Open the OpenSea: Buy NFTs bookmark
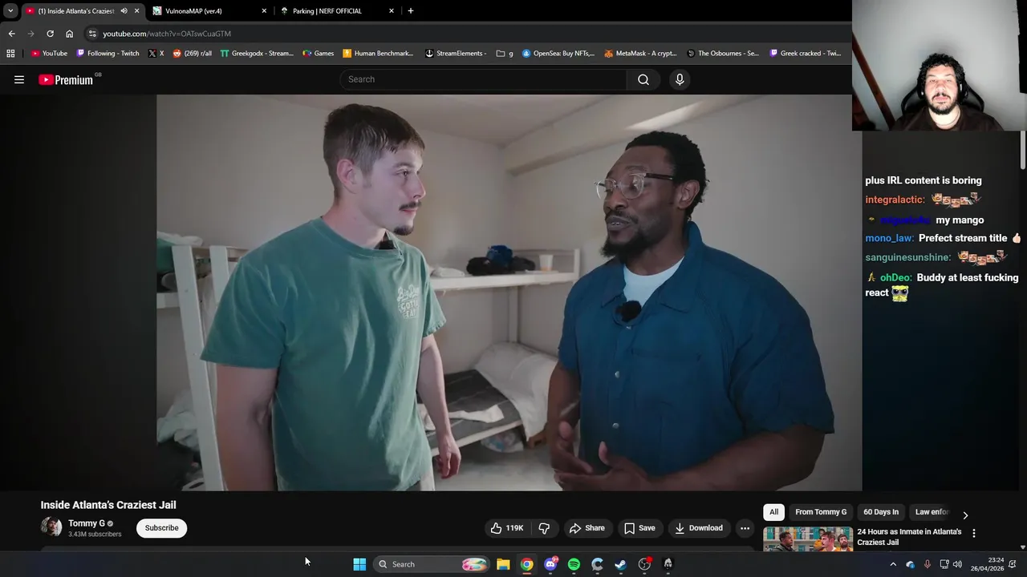 point(558,54)
